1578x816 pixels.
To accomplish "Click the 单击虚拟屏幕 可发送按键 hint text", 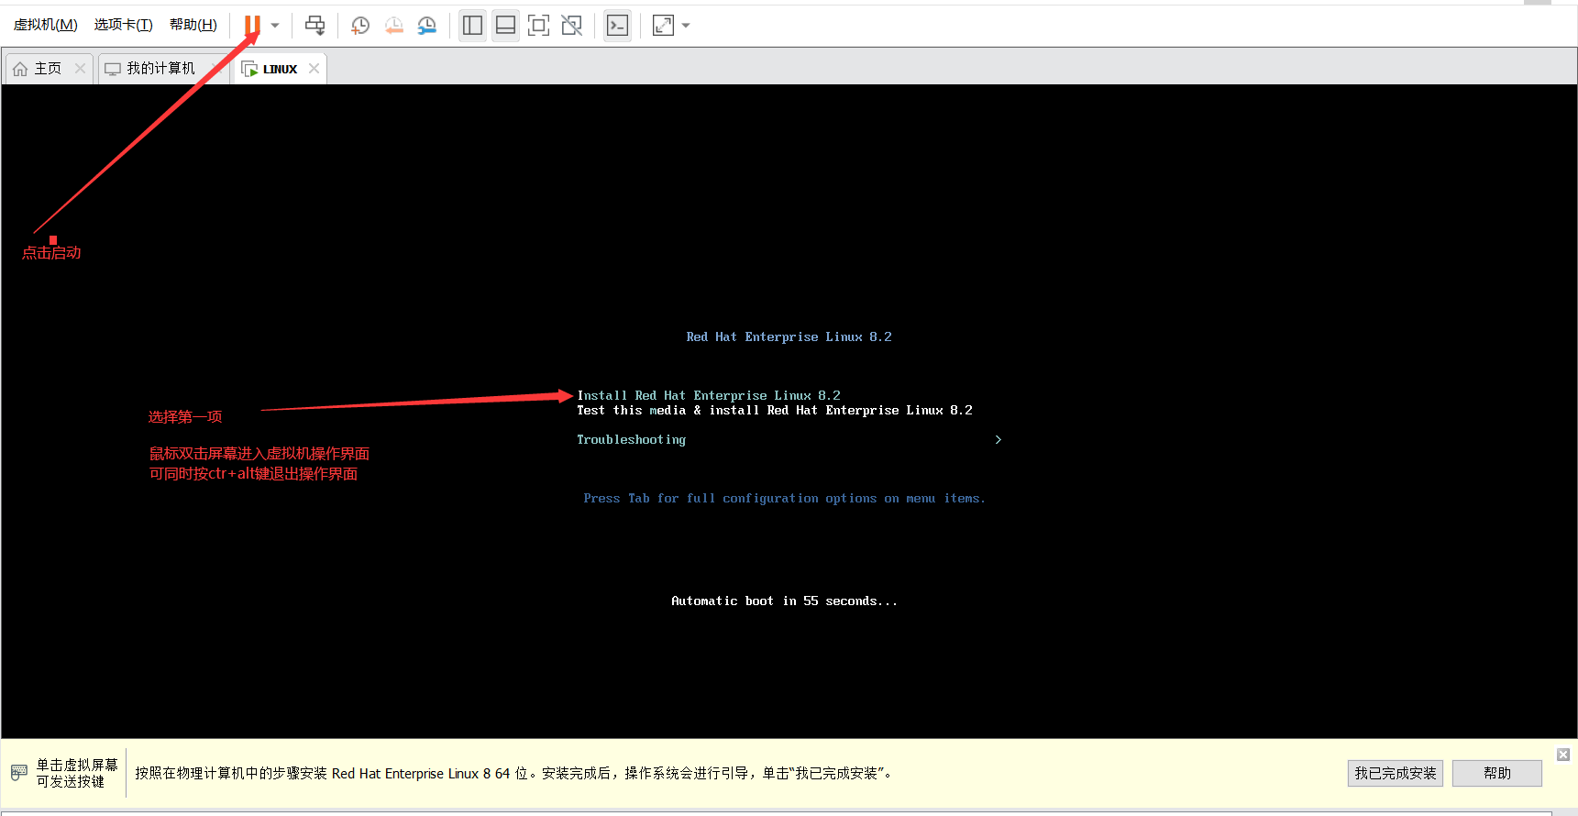I will 77,773.
